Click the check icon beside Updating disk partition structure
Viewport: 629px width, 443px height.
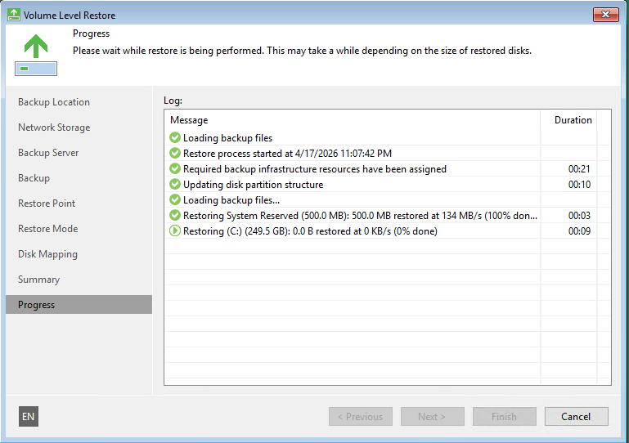click(175, 185)
